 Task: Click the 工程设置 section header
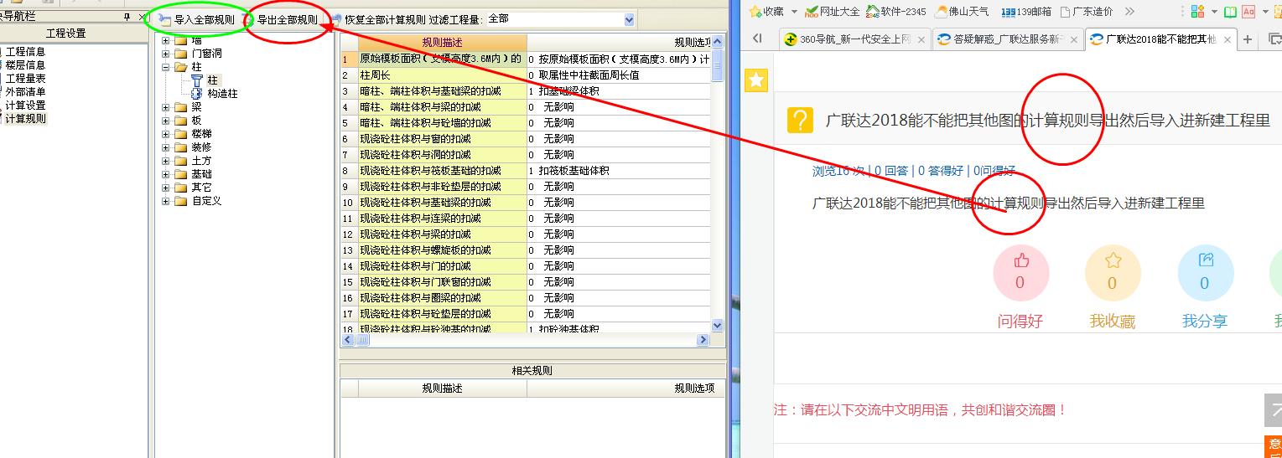pyautogui.click(x=65, y=33)
